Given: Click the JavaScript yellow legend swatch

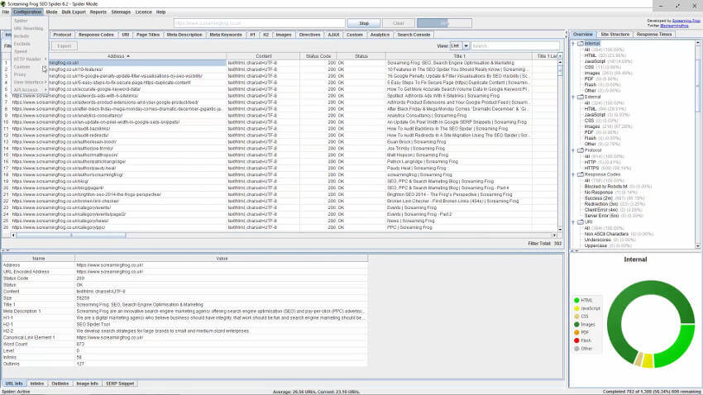Looking at the screenshot, I should click(x=576, y=308).
